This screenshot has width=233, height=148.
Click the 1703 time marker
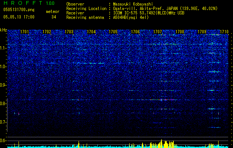point(69,32)
